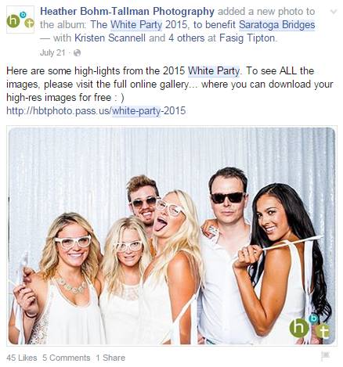Open Heather Bohm-Tallman Photography profile picture

point(20,20)
